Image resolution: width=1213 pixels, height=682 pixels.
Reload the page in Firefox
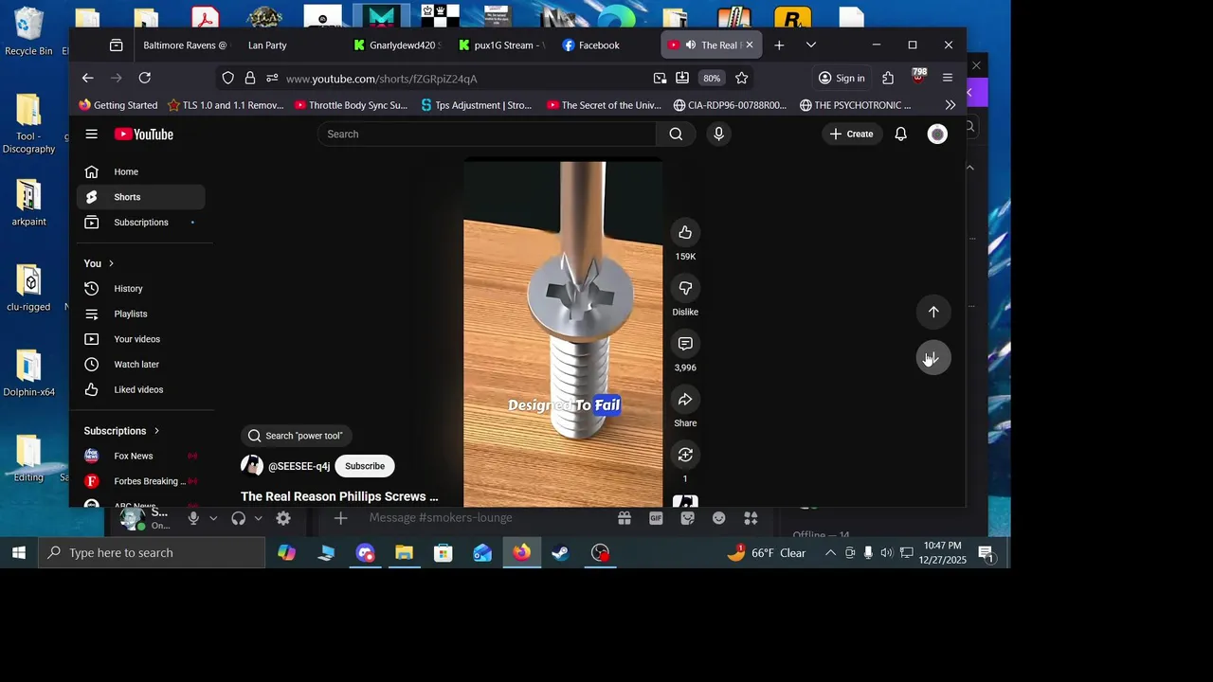pos(145,78)
